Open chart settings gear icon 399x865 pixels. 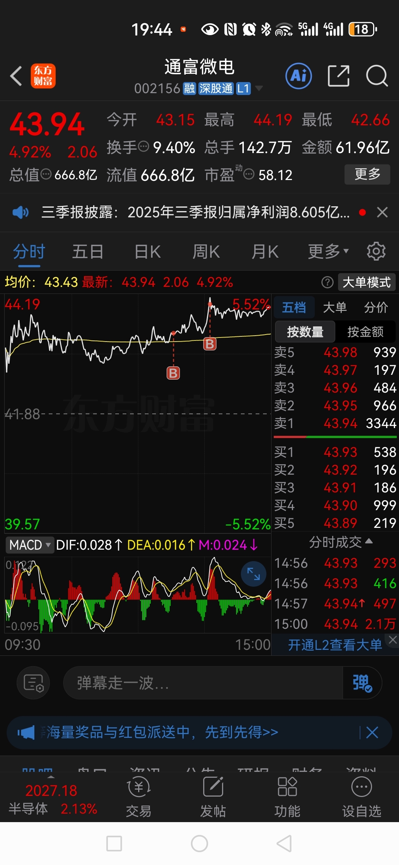point(376,251)
